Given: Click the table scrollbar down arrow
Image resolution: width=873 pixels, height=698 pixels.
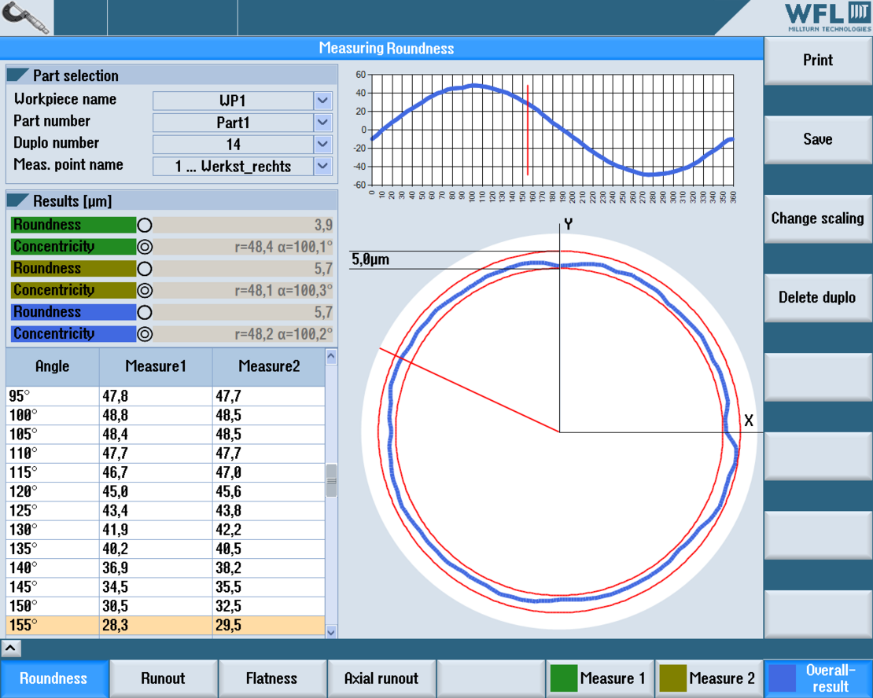Looking at the screenshot, I should (331, 632).
